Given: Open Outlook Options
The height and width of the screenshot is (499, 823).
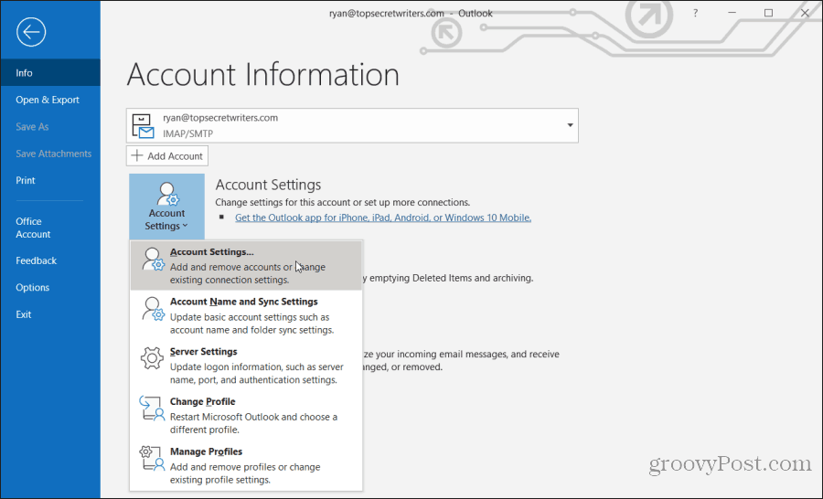Looking at the screenshot, I should pyautogui.click(x=50, y=288).
